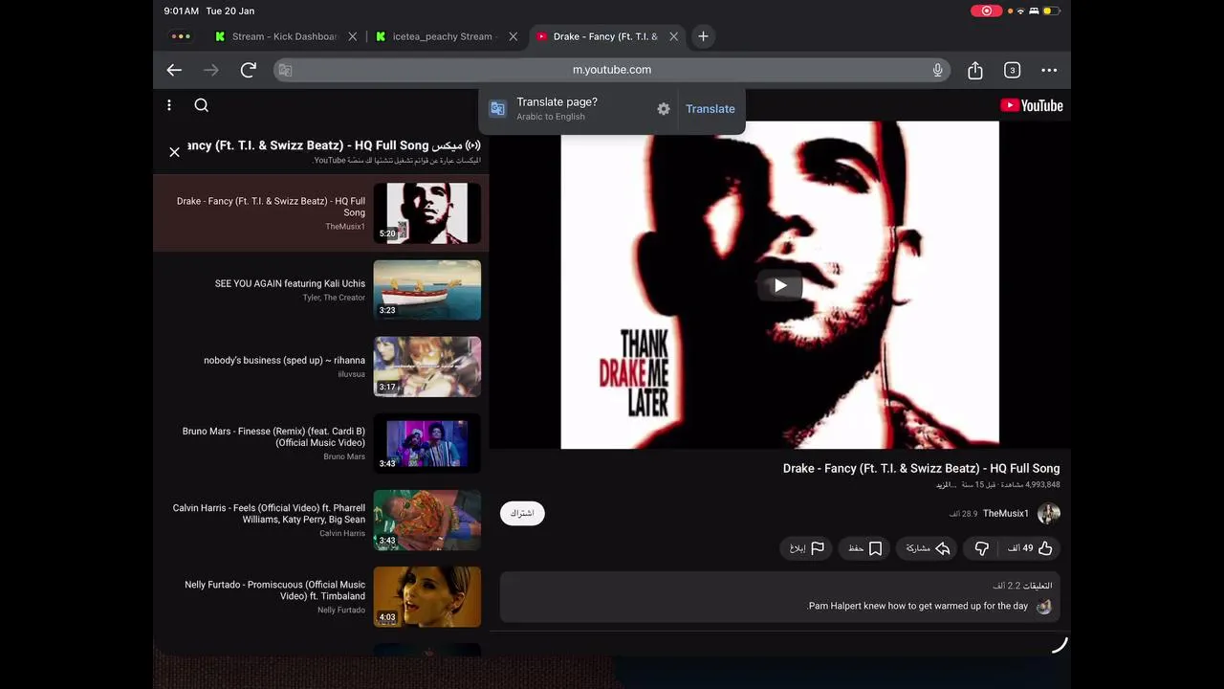Activate microphone voice search in address bar

[x=938, y=70]
